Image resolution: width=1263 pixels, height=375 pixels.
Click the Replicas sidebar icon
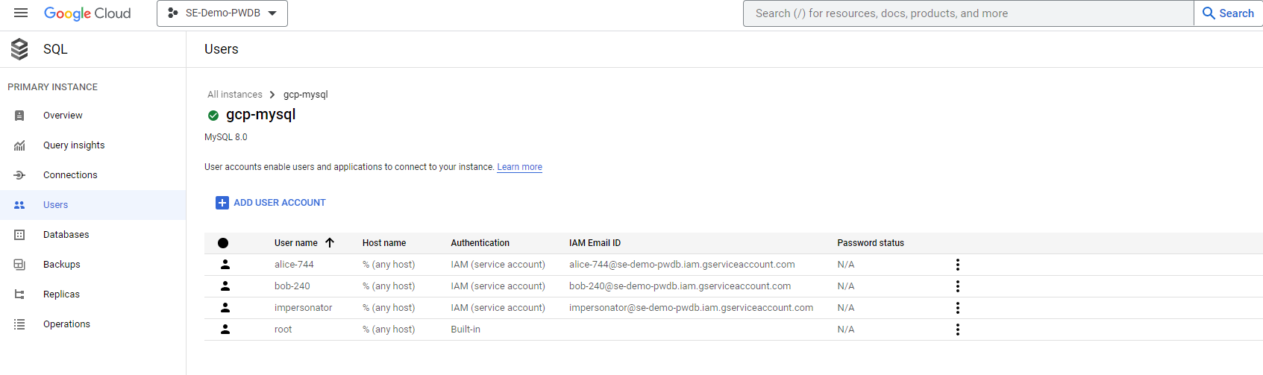(x=19, y=294)
